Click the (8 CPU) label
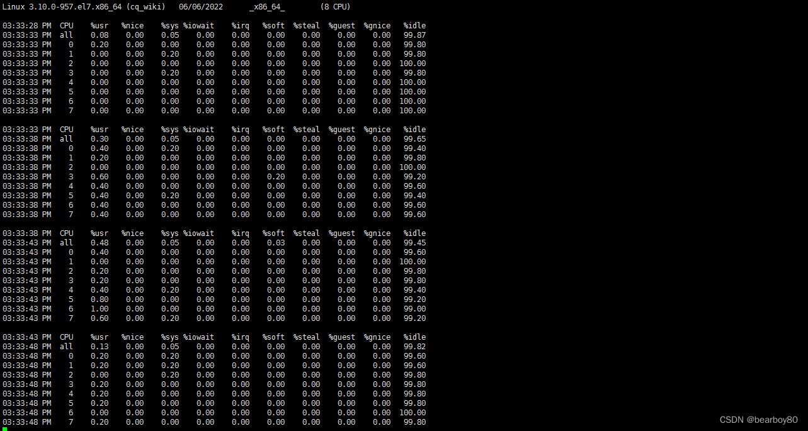 (336, 7)
